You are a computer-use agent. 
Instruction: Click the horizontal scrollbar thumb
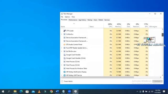pyautogui.click(x=98, y=77)
